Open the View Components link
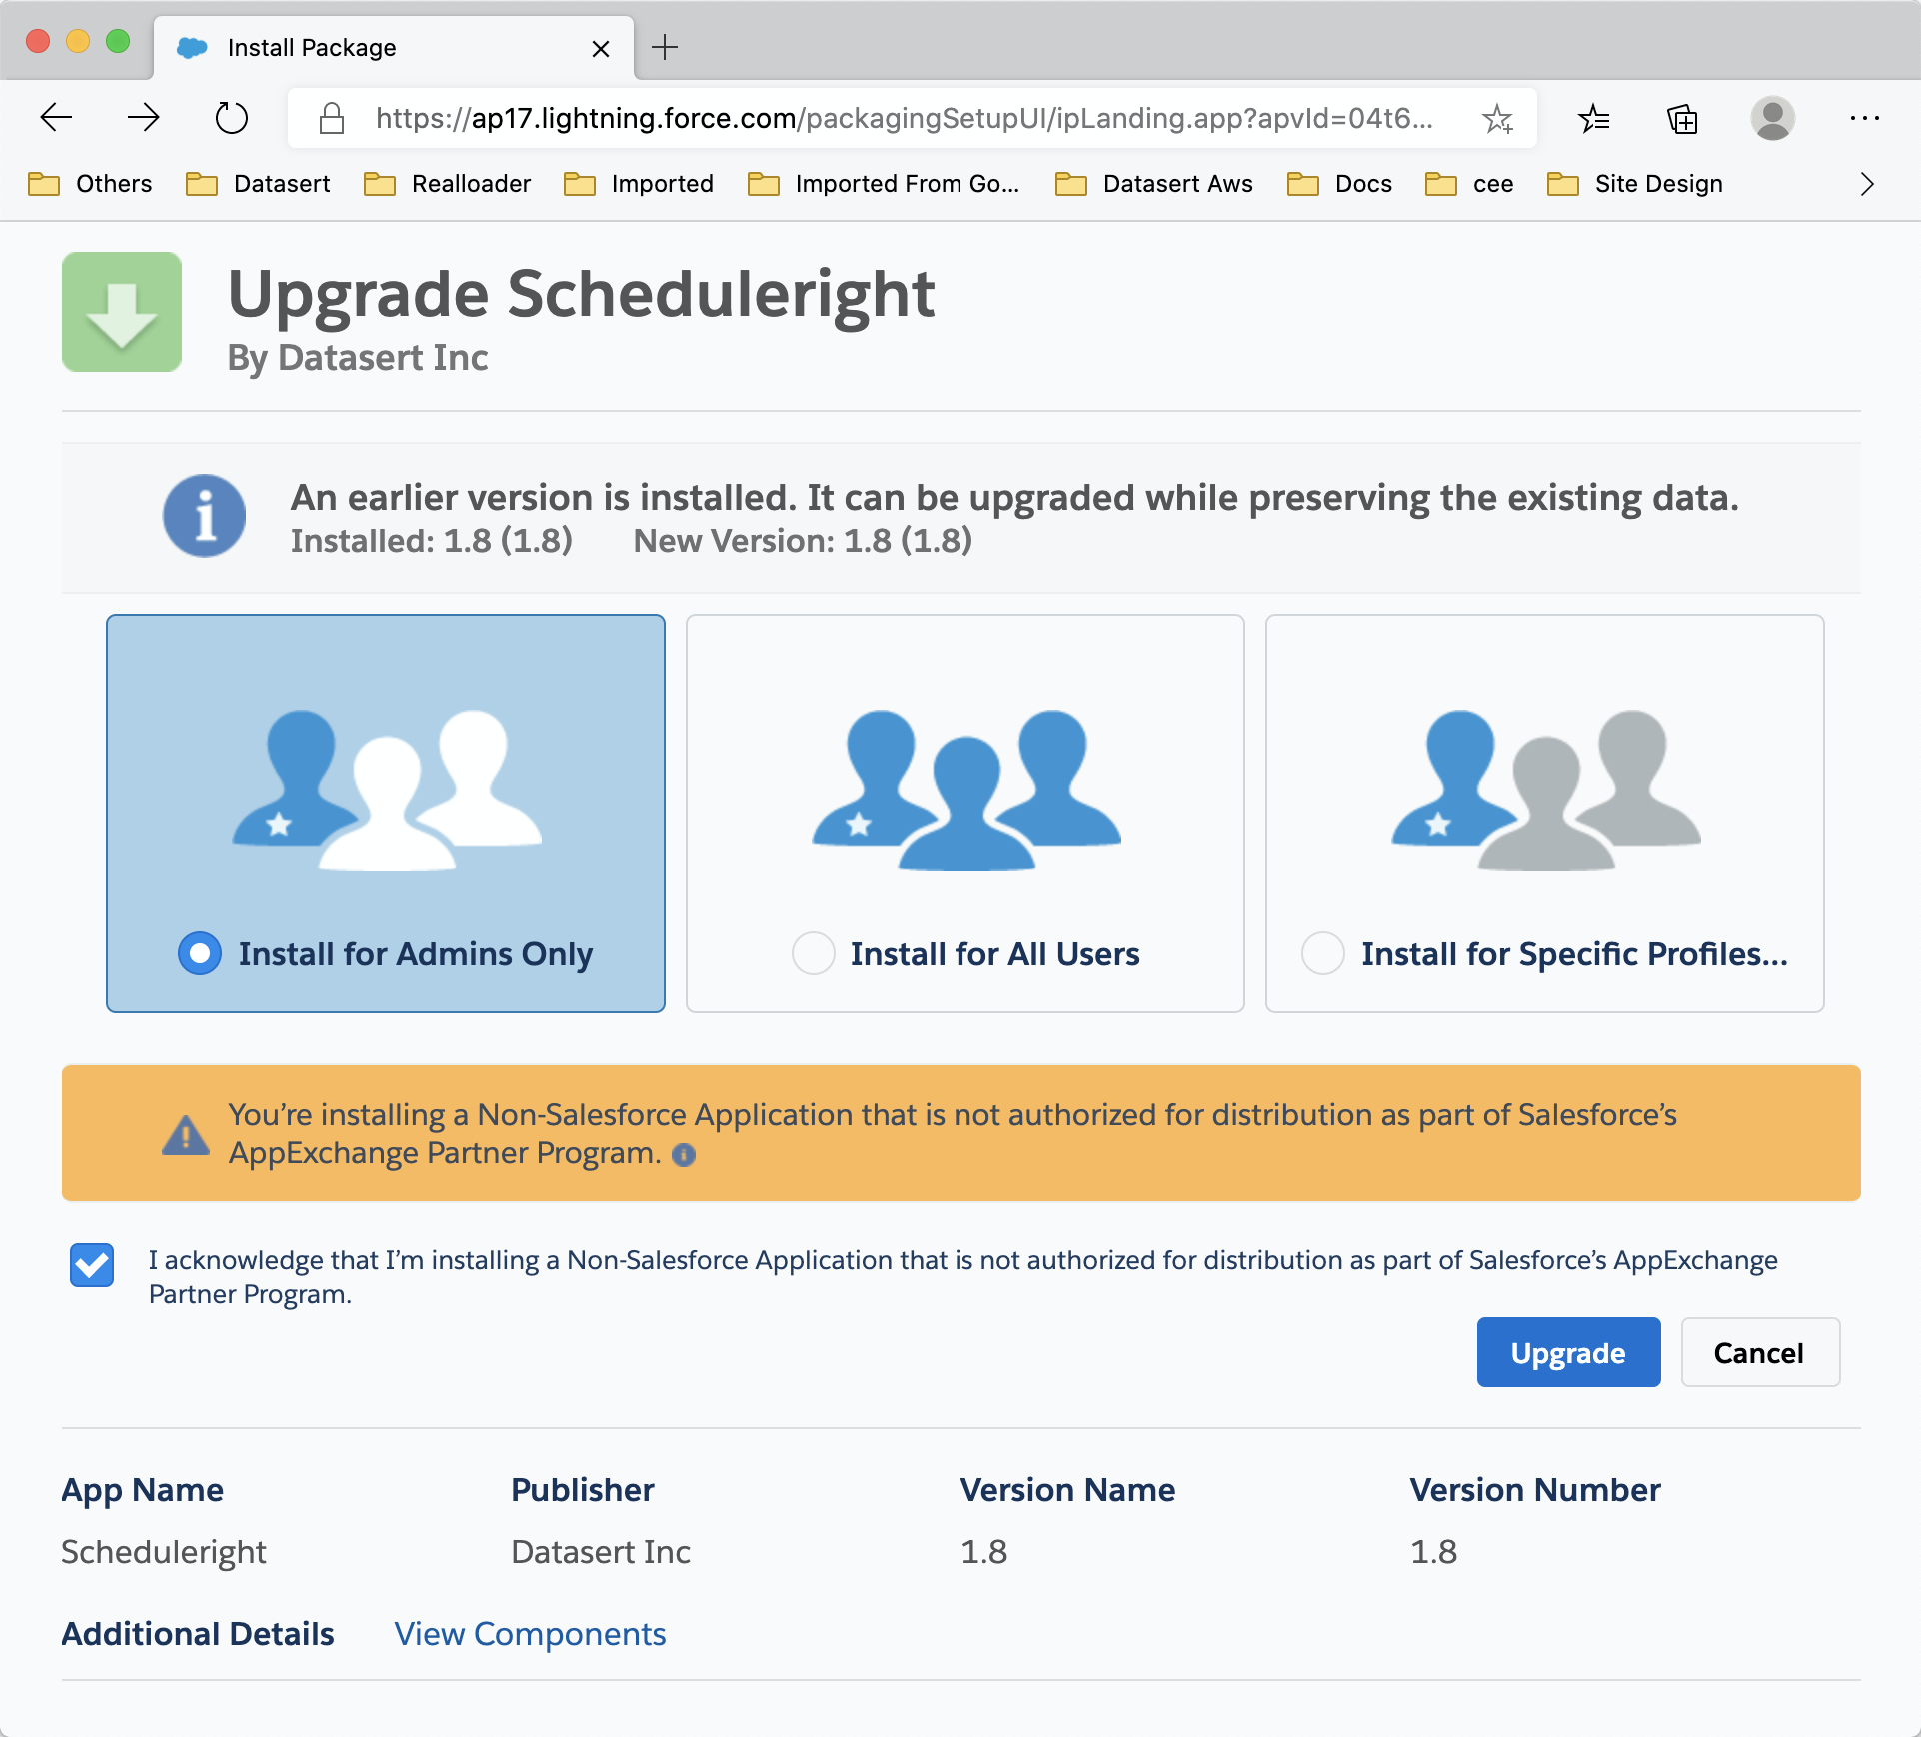 pos(530,1634)
